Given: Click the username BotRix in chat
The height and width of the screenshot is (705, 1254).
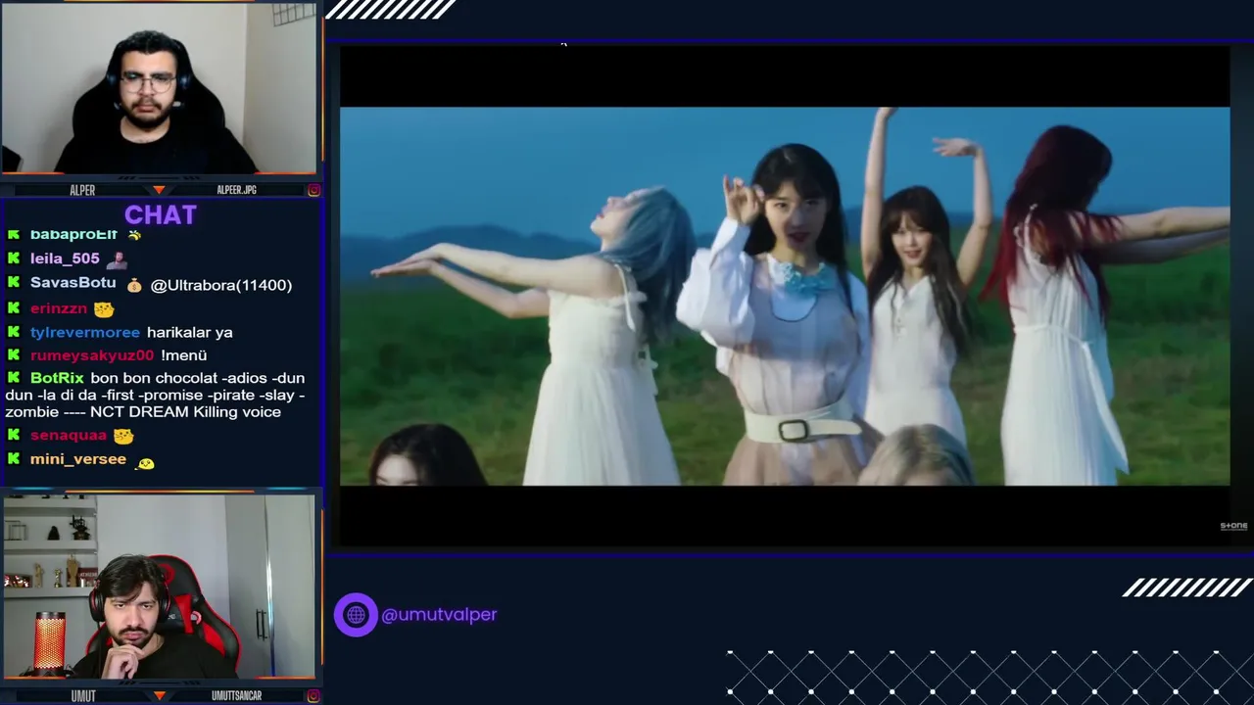Looking at the screenshot, I should (x=57, y=378).
